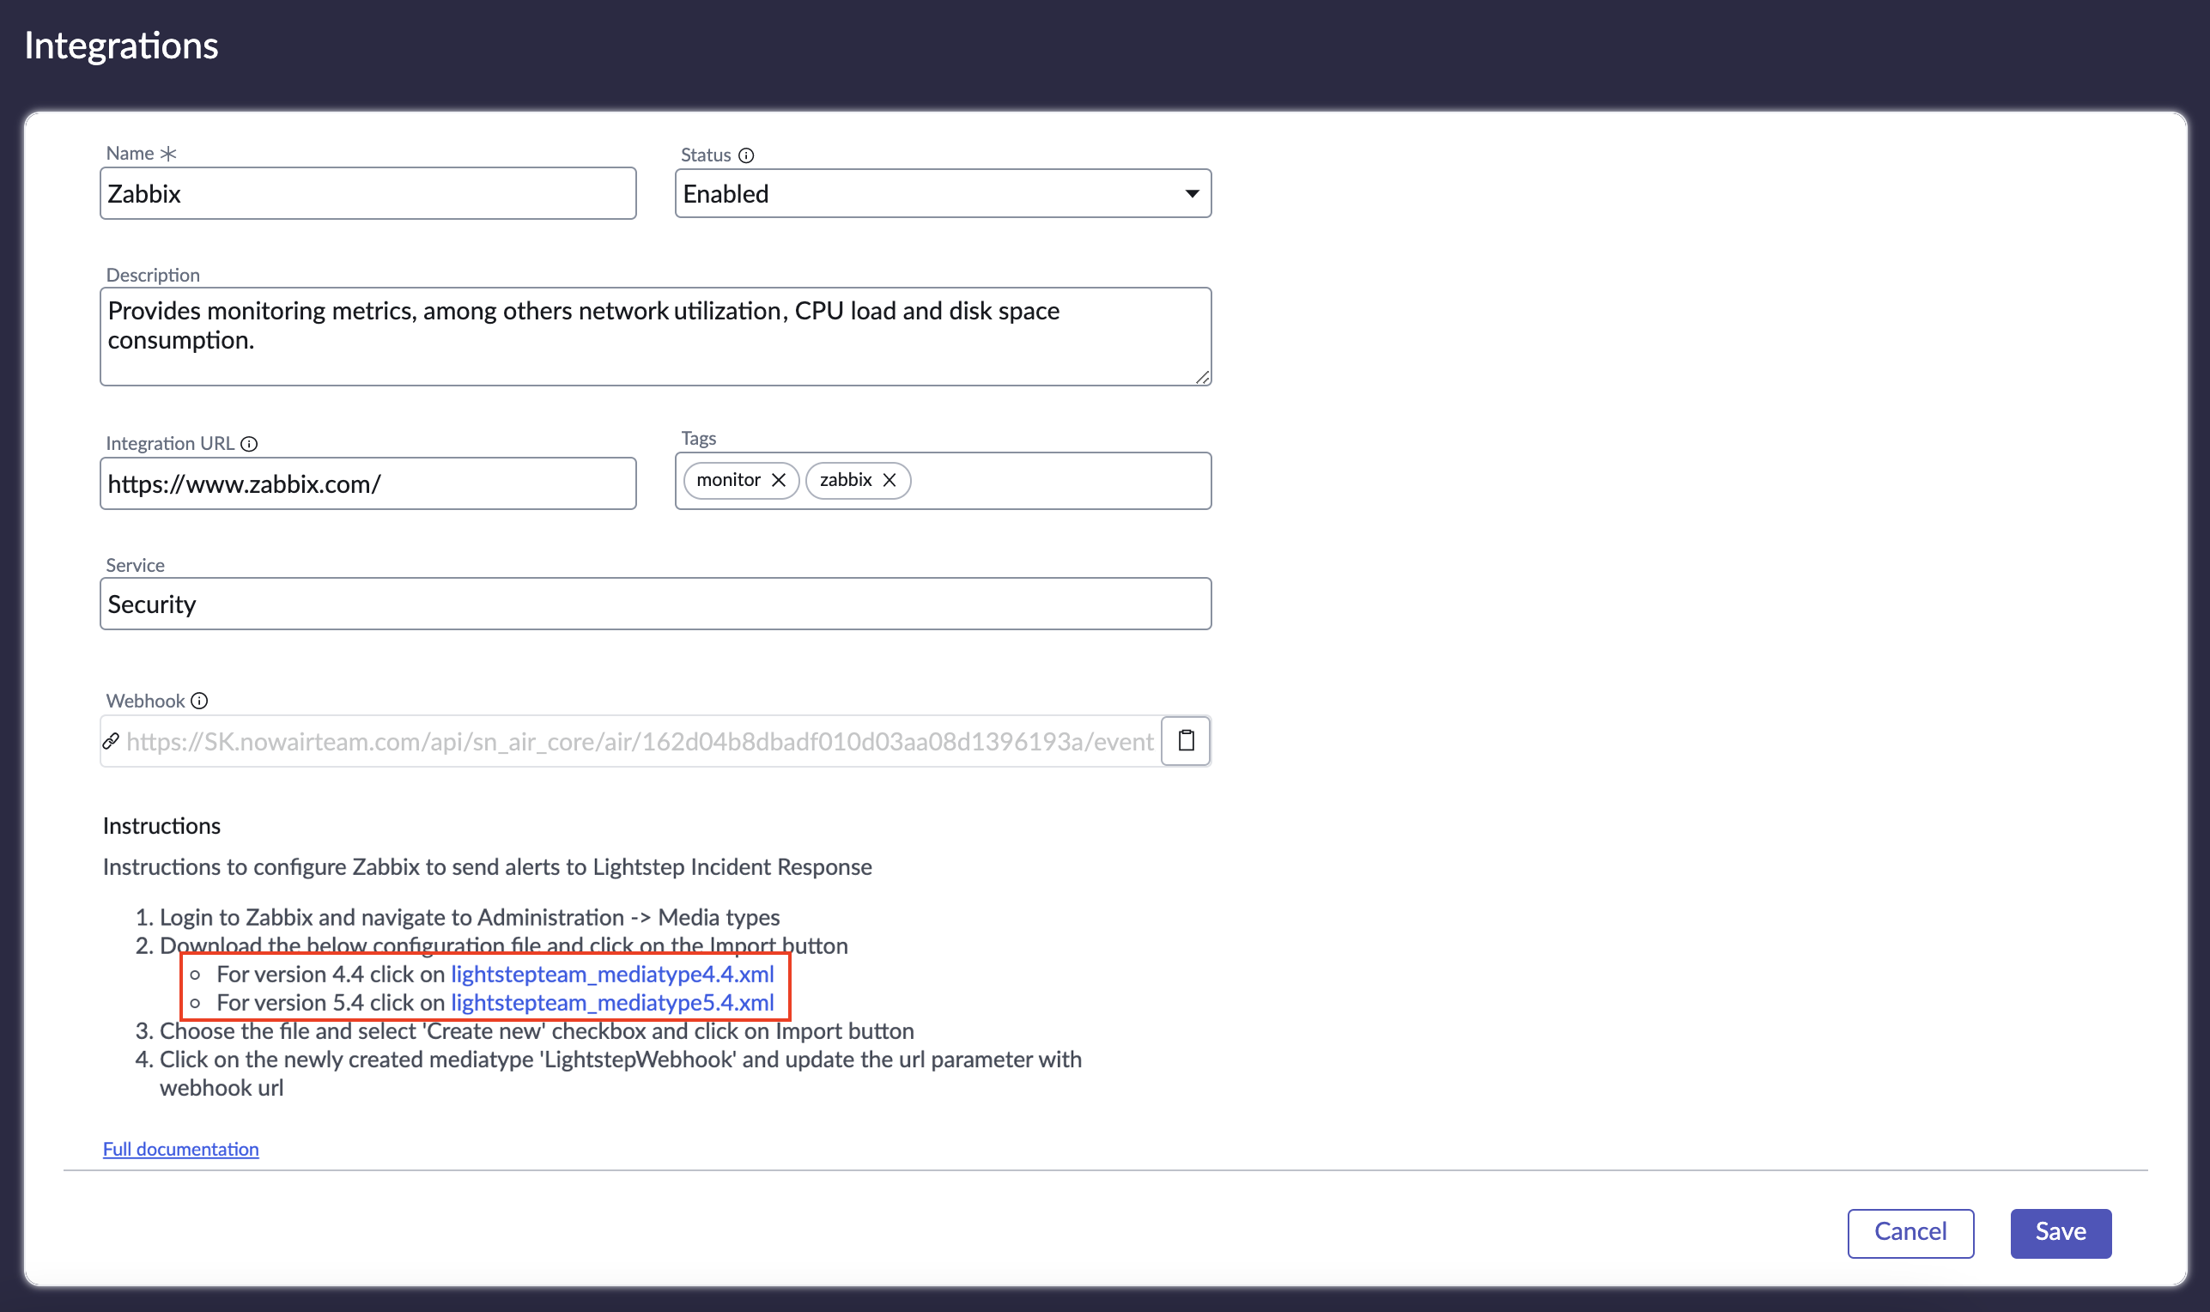2210x1312 pixels.
Task: Click the Cancel button
Action: [x=1910, y=1232]
